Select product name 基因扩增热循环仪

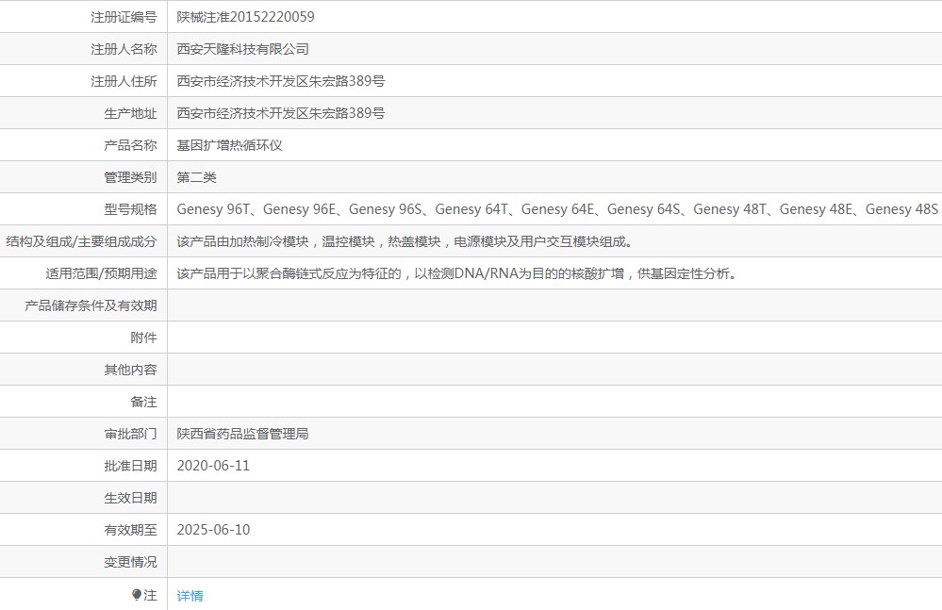229,145
